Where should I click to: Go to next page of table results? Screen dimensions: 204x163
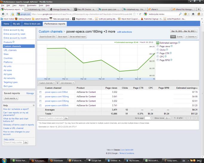tap(192, 118)
